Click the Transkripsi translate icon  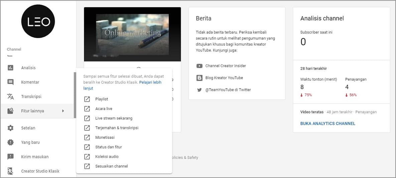11,97
